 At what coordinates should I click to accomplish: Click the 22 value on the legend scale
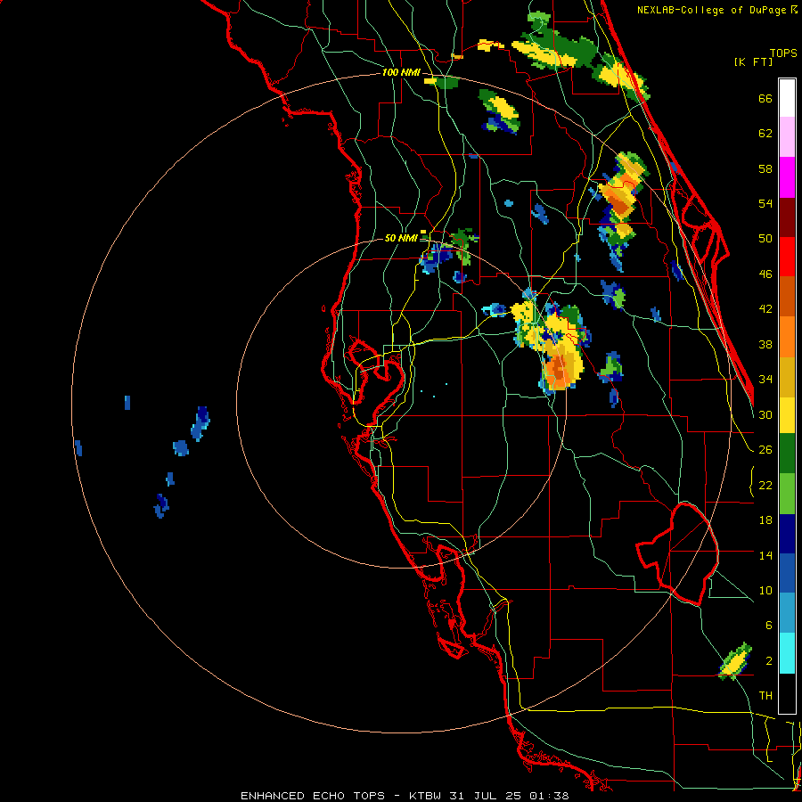[765, 485]
